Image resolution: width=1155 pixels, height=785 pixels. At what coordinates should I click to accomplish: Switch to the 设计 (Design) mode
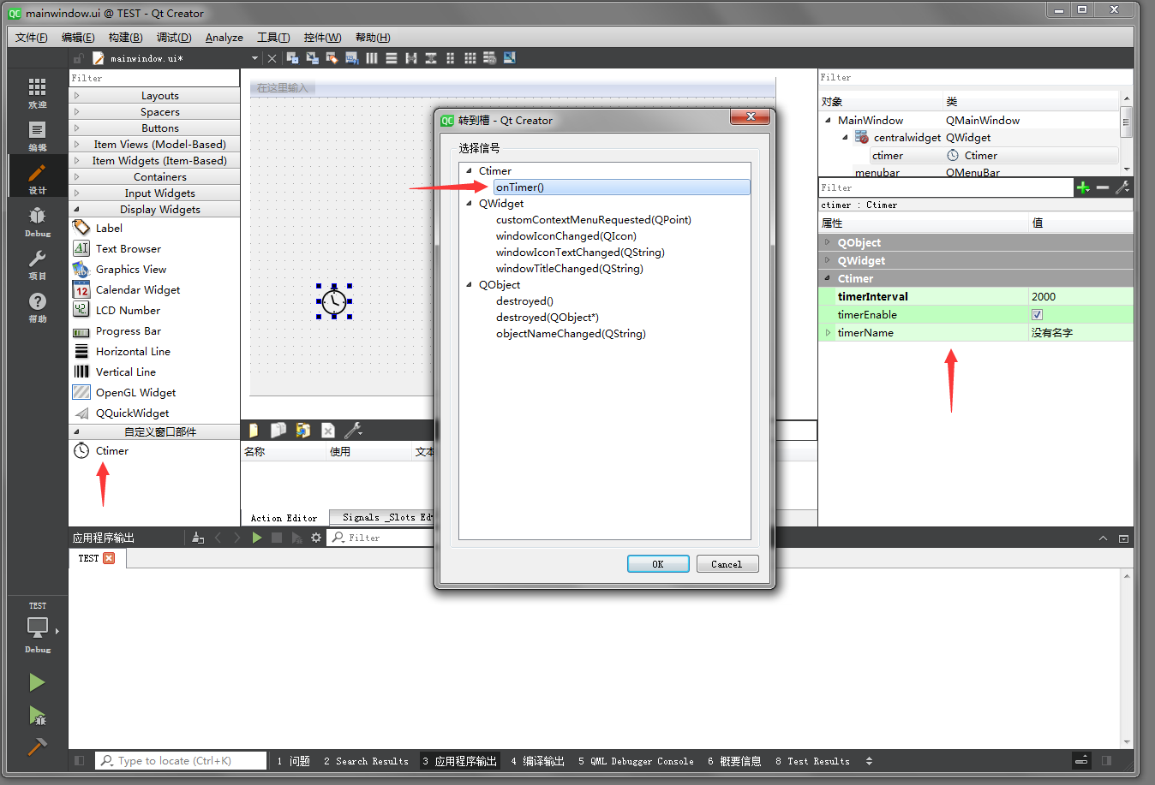point(37,178)
